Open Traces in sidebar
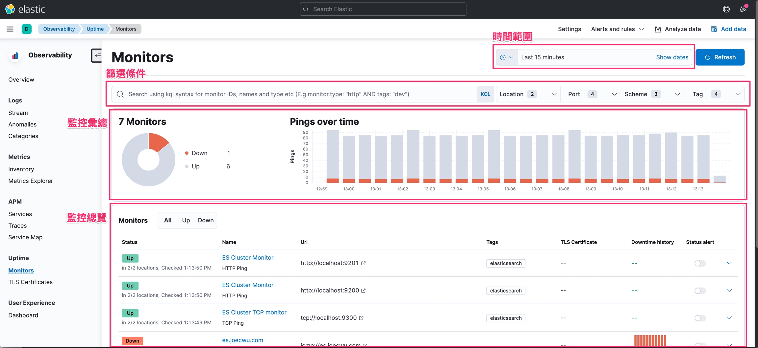 click(17, 226)
